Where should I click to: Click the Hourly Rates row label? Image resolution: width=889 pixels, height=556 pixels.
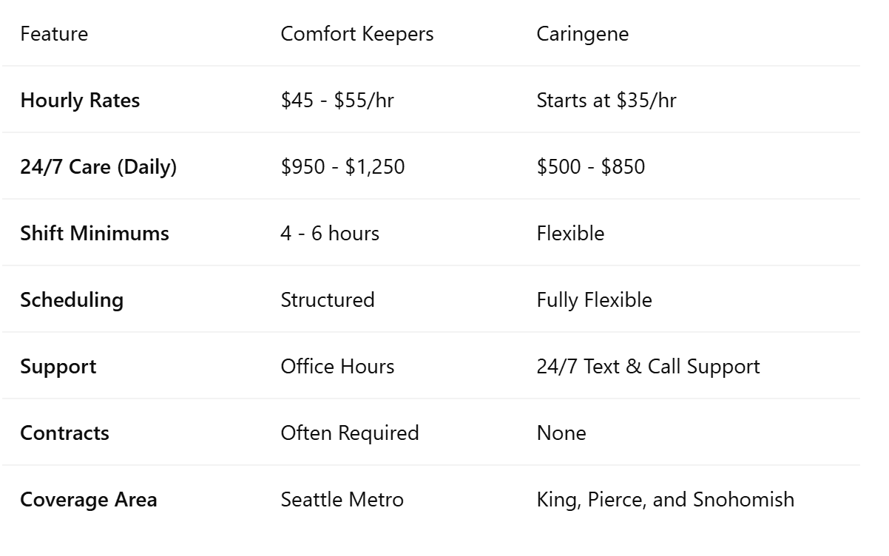(x=80, y=101)
